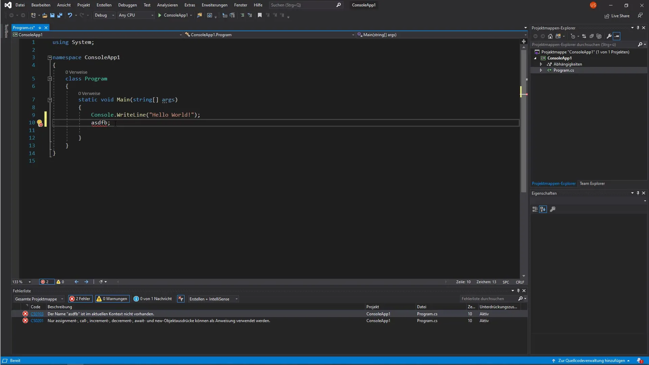Image resolution: width=649 pixels, height=365 pixels.
Task: Toggle categorized view in Eigenschaften
Action: tap(535, 209)
